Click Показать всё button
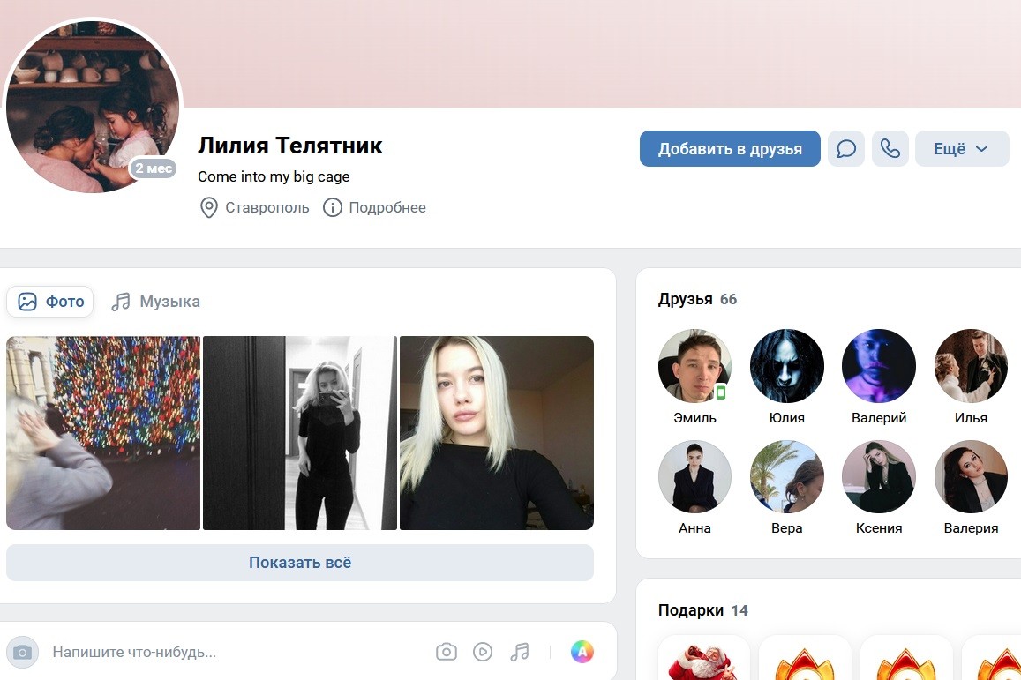 (x=300, y=562)
